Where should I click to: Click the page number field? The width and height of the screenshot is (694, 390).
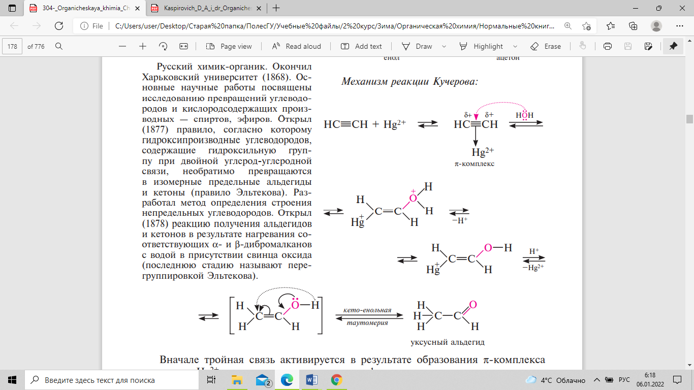tap(13, 46)
